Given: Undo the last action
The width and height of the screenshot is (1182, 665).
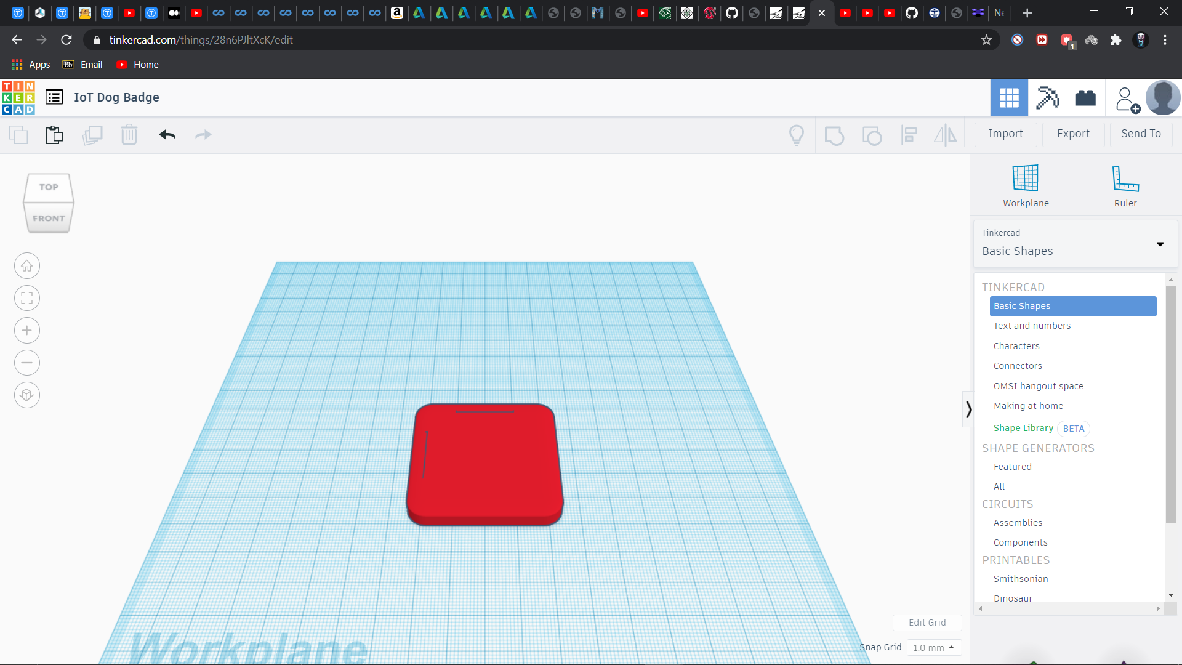Looking at the screenshot, I should point(167,135).
